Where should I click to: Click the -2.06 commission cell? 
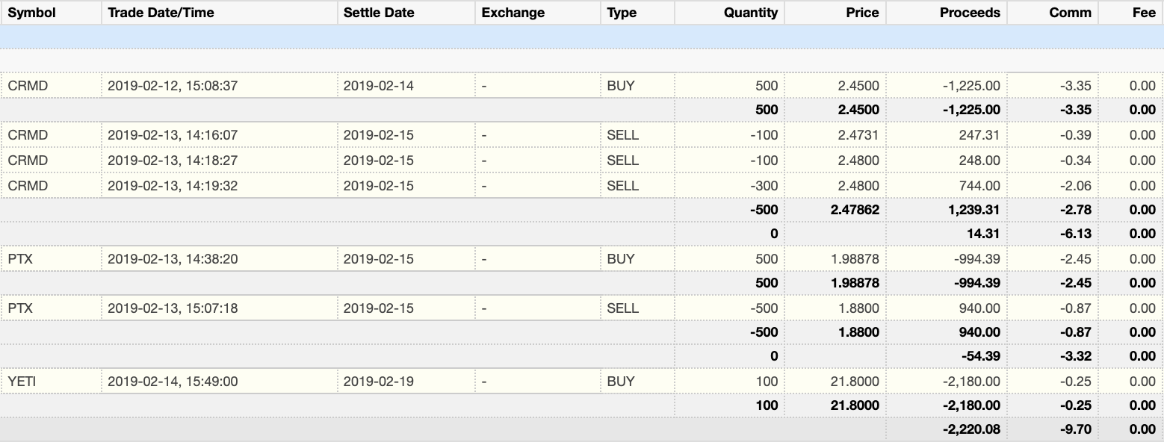click(1075, 186)
